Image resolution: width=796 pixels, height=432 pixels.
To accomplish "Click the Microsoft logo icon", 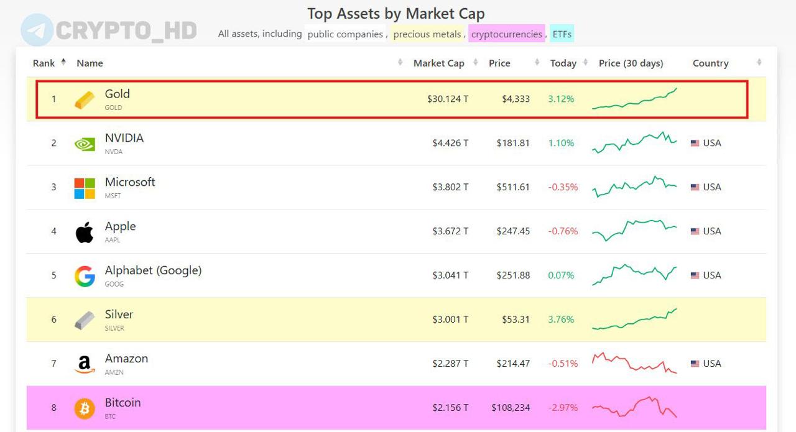I will click(x=85, y=188).
